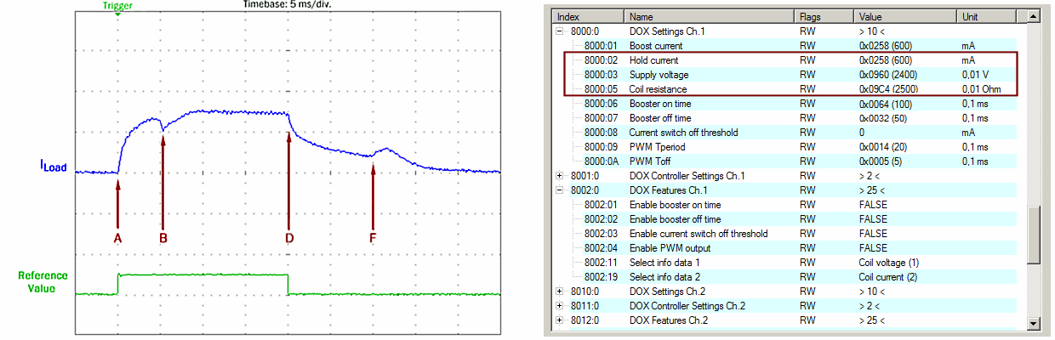Expand the 8010:0 DOX Settings Ch.2 node

pyautogui.click(x=559, y=292)
